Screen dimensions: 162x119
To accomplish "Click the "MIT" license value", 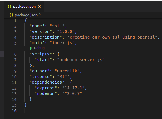I will click(63, 77).
